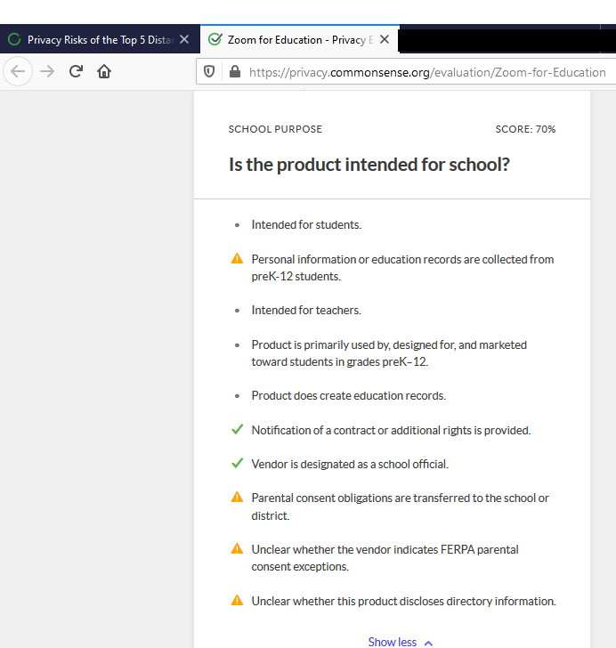Click the browser back arrow button

[18, 71]
